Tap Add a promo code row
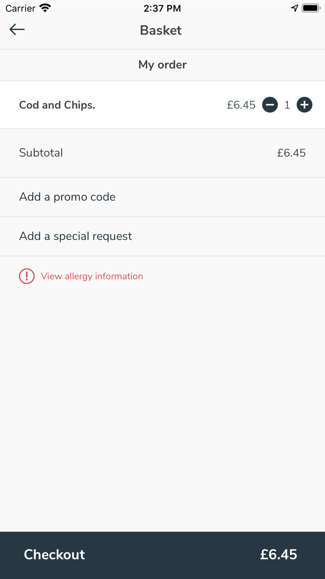The width and height of the screenshot is (325, 579). [x=67, y=197]
